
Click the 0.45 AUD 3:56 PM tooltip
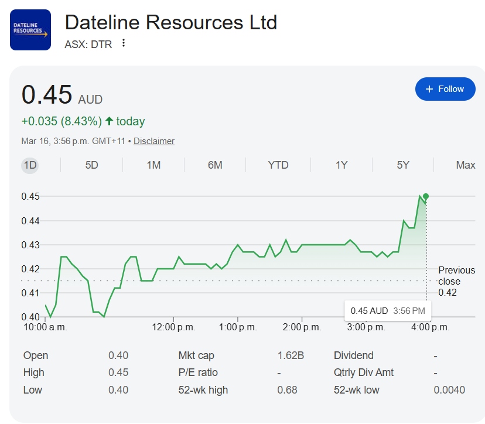click(x=388, y=311)
